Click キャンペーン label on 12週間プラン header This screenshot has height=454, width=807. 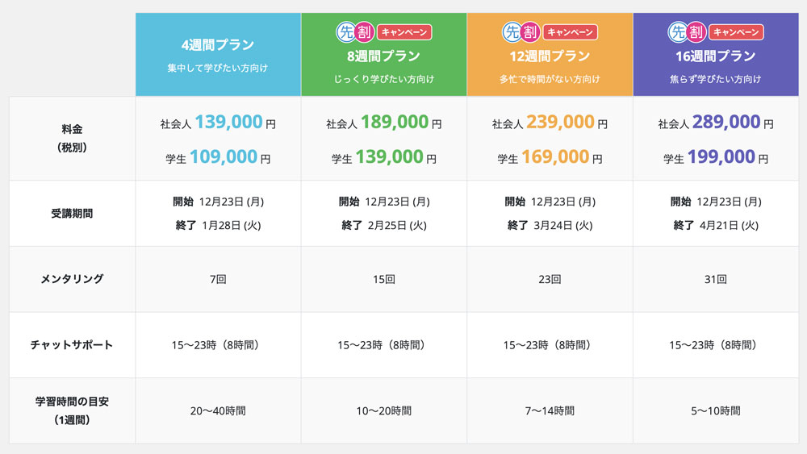(x=571, y=32)
